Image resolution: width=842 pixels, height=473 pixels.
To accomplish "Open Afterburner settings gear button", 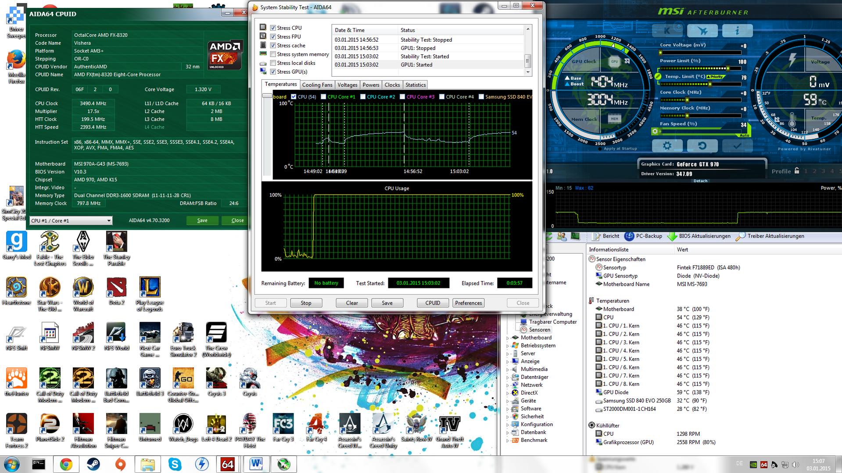I will 667,146.
